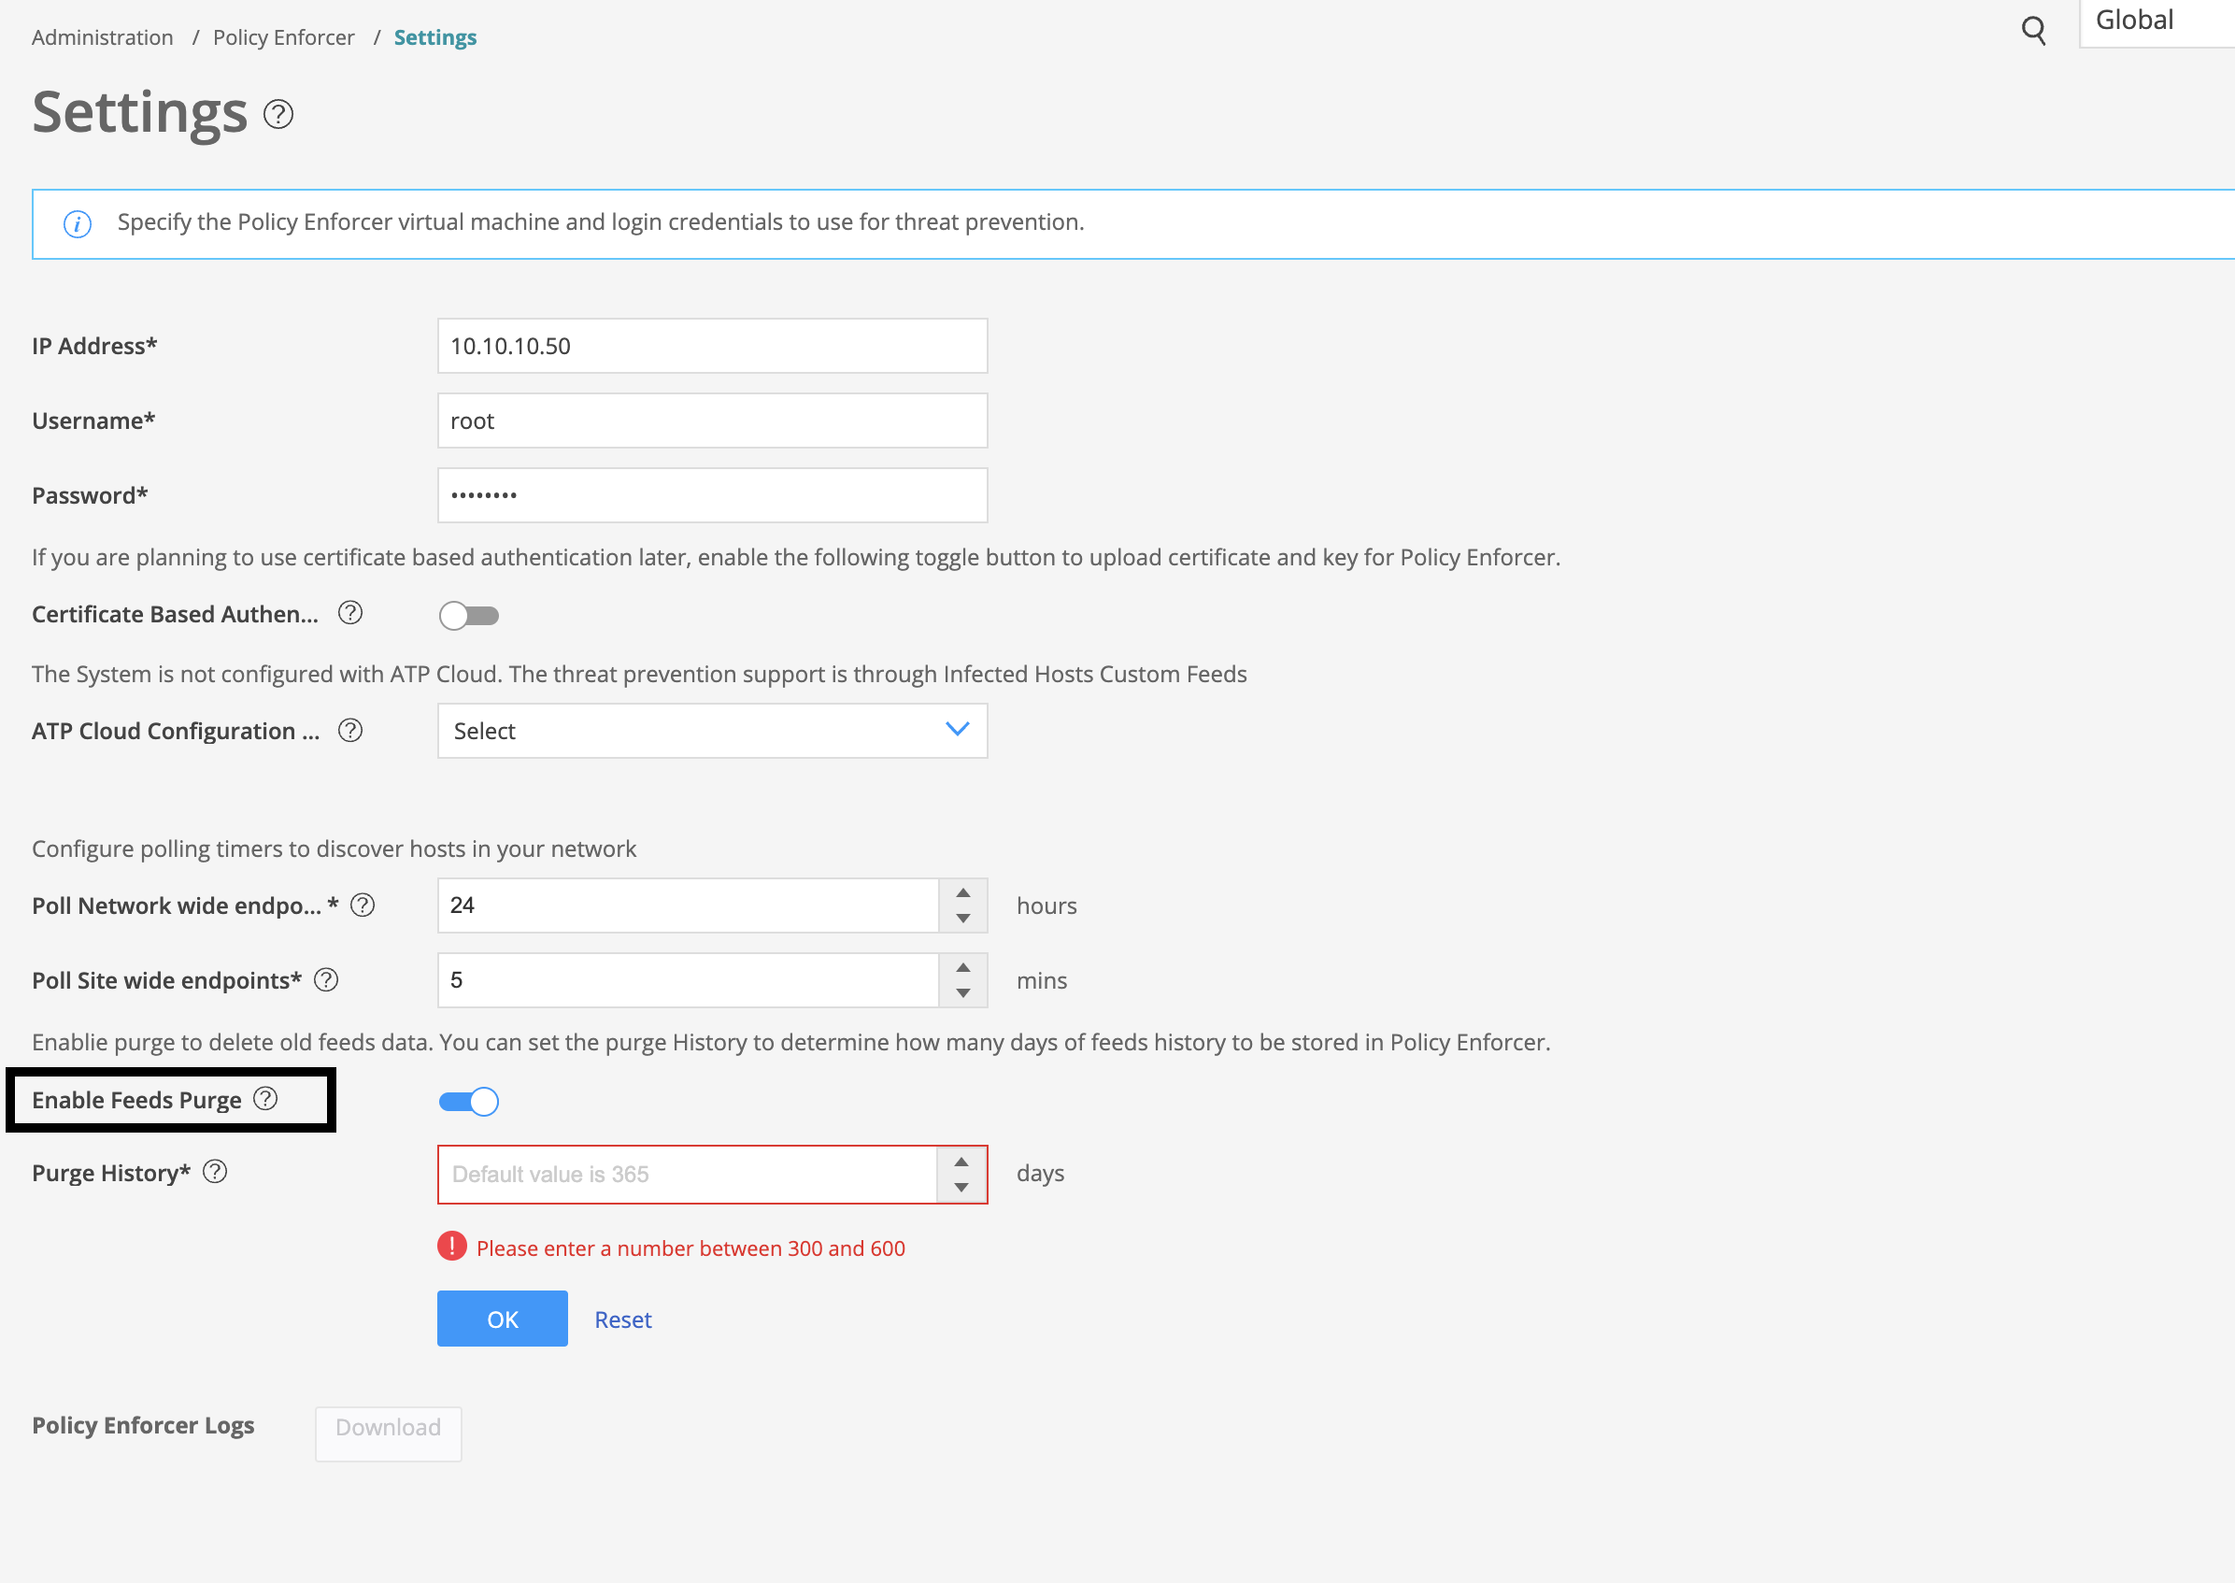Viewport: 2235px width, 1583px height.
Task: Disable the Enable Feeds Purge switch
Action: [x=469, y=1102]
